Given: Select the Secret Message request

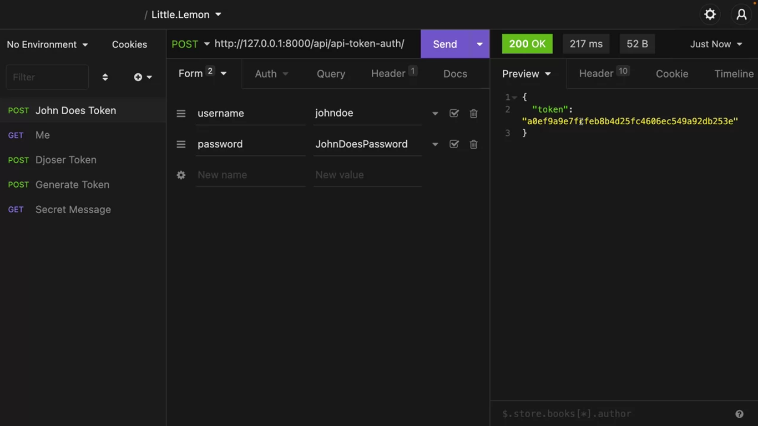Looking at the screenshot, I should (x=73, y=210).
